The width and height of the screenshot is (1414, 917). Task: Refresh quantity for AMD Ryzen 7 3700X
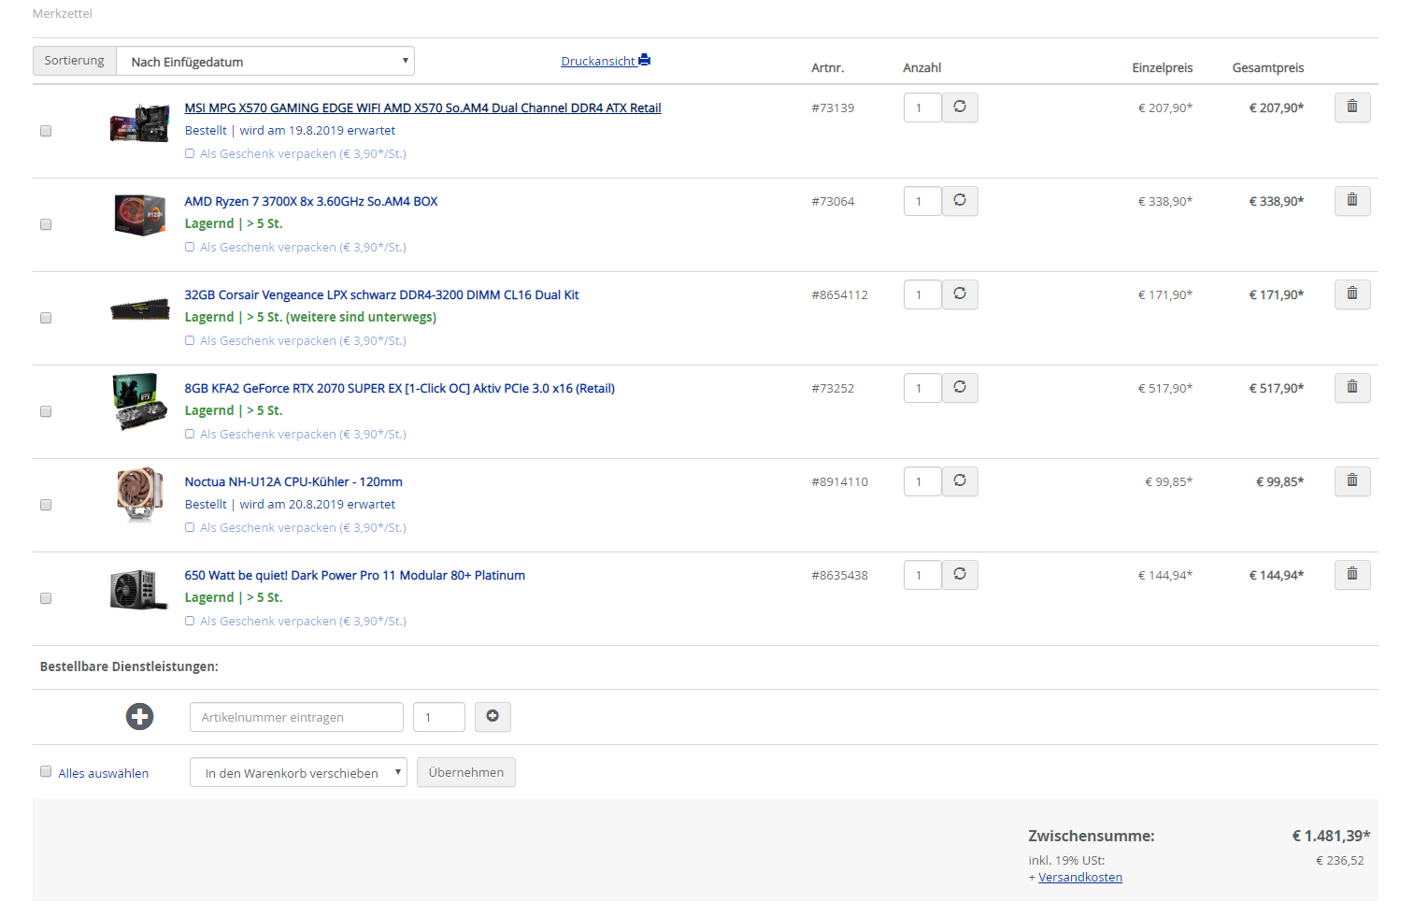(x=960, y=201)
